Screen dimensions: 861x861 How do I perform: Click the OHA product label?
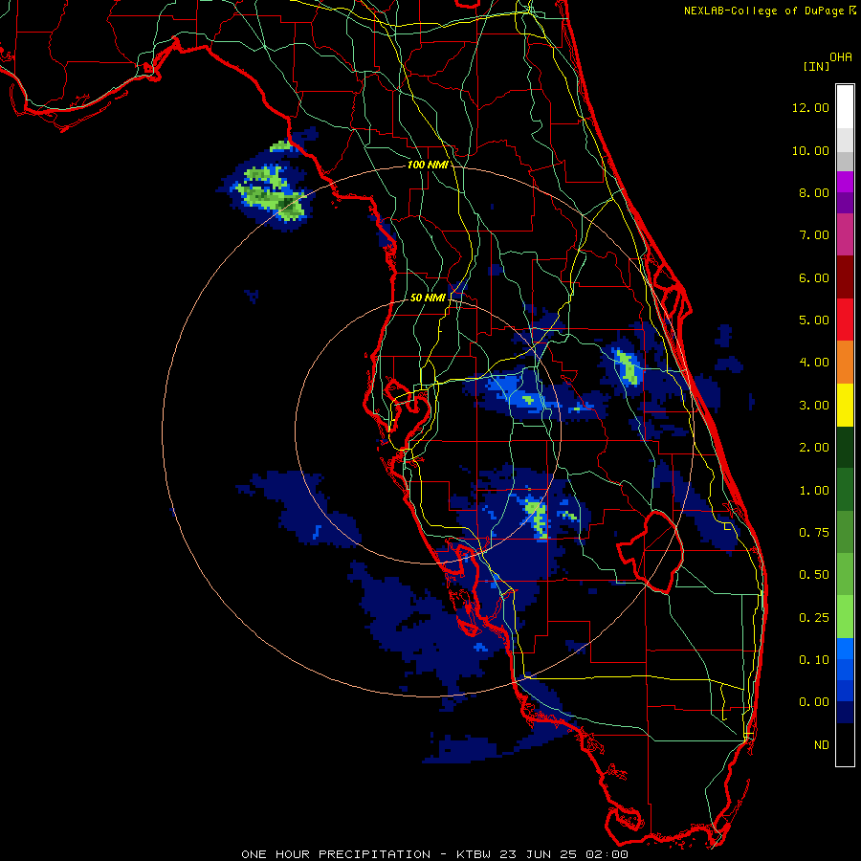(841, 57)
